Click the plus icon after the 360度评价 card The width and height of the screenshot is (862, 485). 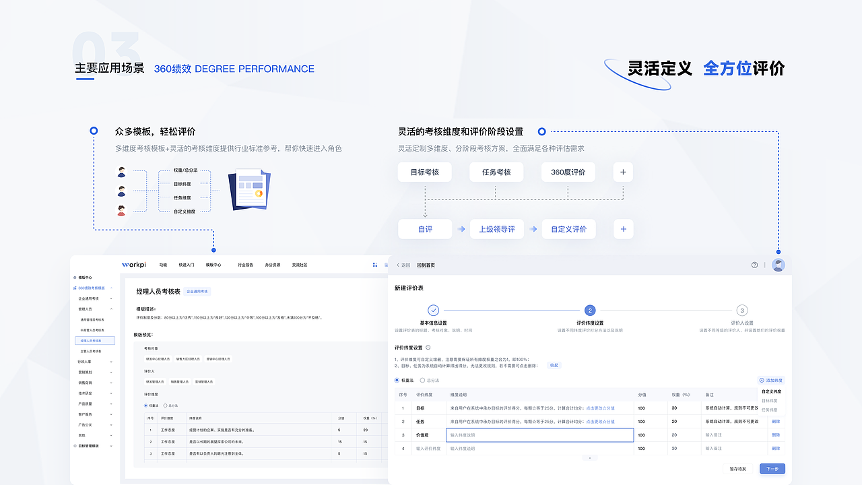point(623,172)
